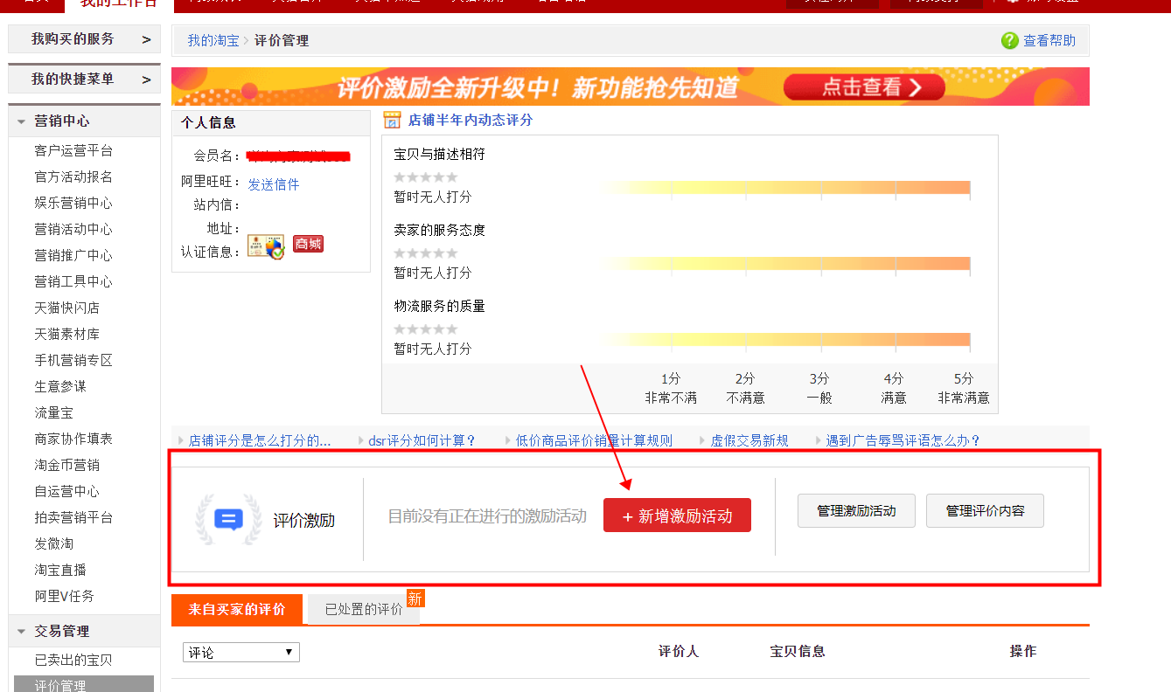Click the 评价人 column header
Screen dimensions: 1171x692
pos(679,652)
